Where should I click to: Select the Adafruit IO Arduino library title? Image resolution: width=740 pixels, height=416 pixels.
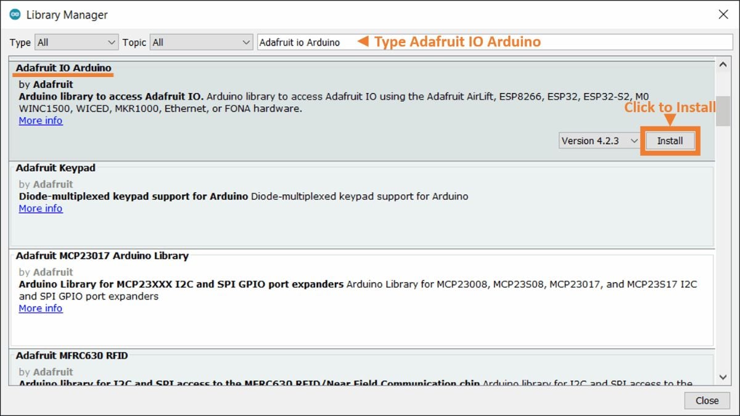point(64,68)
